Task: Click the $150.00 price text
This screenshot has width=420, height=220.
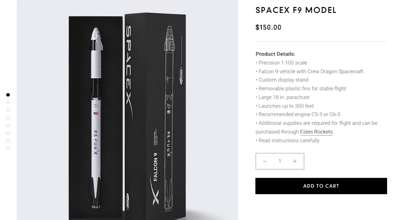Action: (x=268, y=27)
